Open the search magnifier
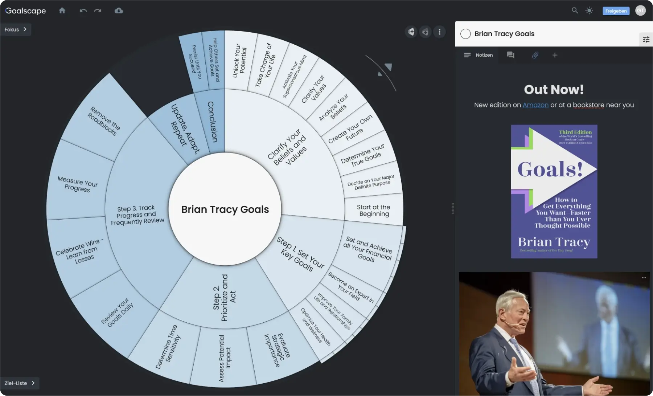This screenshot has width=653, height=396. [x=575, y=11]
